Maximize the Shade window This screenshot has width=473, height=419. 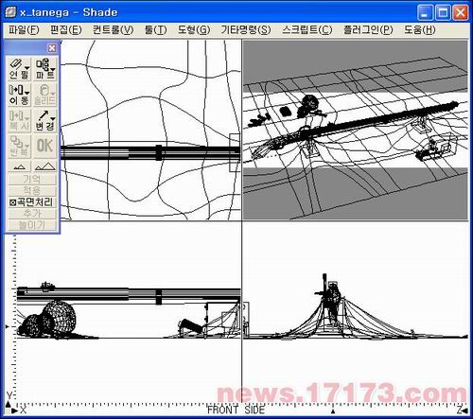coord(443,12)
